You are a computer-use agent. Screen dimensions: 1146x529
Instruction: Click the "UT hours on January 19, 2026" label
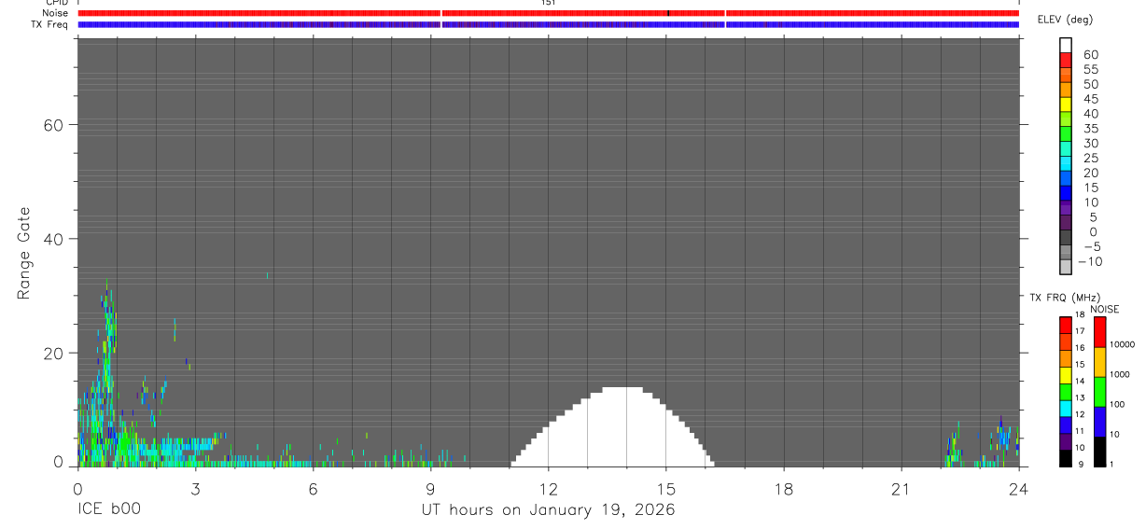(x=548, y=510)
